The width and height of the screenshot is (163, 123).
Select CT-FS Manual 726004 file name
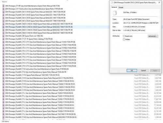coord(40,90)
